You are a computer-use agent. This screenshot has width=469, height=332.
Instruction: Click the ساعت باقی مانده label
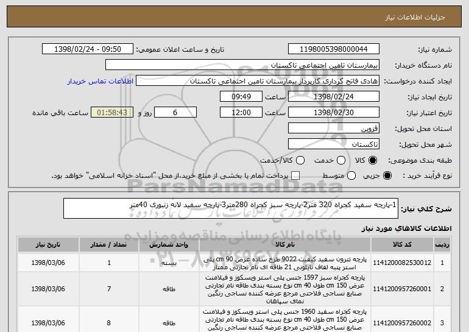pyautogui.click(x=60, y=113)
